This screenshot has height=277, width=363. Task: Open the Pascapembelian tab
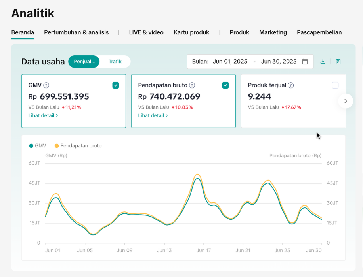[x=319, y=32]
